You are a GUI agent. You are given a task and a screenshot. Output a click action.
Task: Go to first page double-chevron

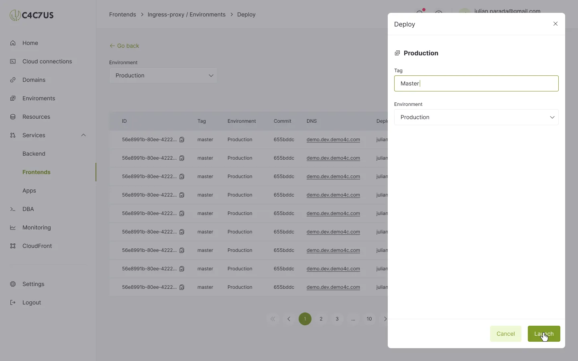pos(273,319)
